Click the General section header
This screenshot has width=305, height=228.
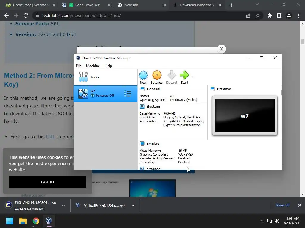(153, 89)
